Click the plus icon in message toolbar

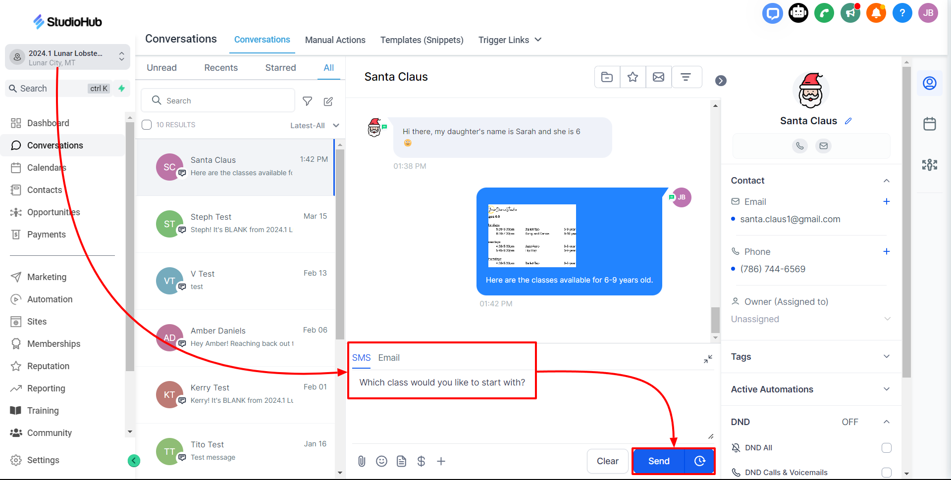pyautogui.click(x=441, y=461)
